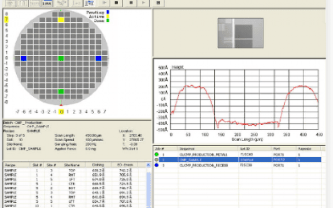Click the green Done legend swatch
This screenshot has height=208, width=333.
tap(107, 20)
